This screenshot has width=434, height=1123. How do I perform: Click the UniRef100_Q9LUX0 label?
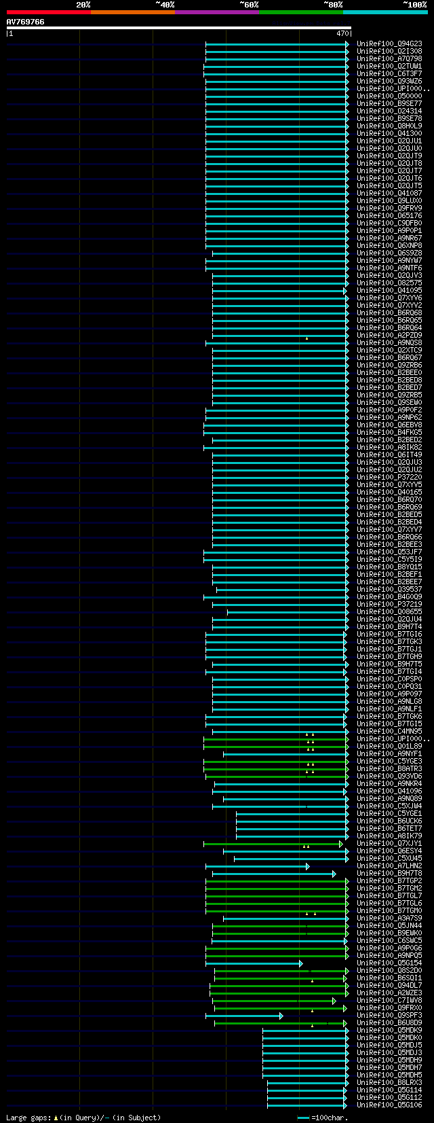pos(389,201)
